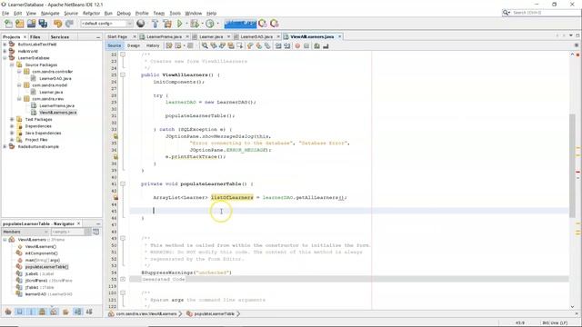This screenshot has height=327, width=582.
Task: Toggle code fold at line 41 populateLearnerTable
Action: pos(123,183)
